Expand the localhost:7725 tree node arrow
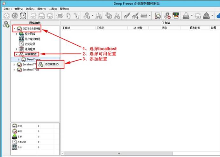Screen dimensions: 220x157 click(x=14, y=70)
